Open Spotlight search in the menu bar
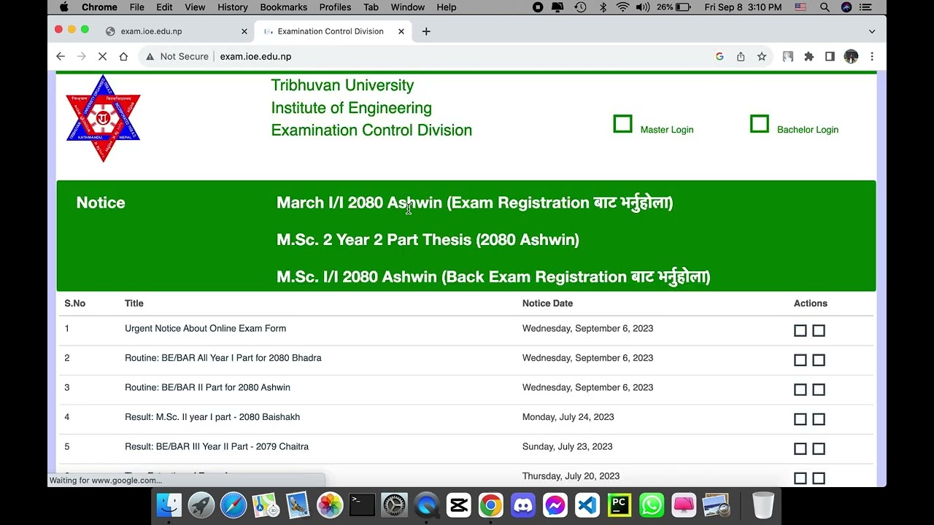 click(x=825, y=7)
